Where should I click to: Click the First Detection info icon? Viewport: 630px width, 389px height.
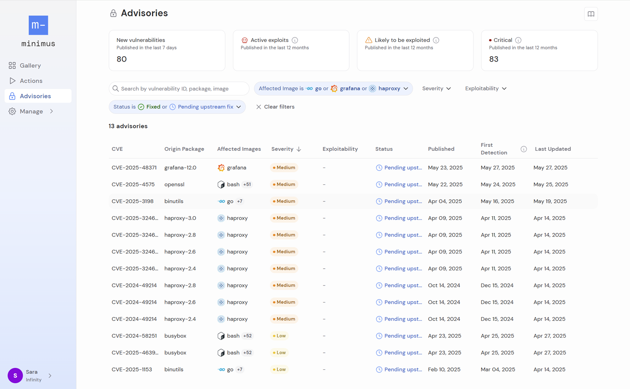click(524, 149)
